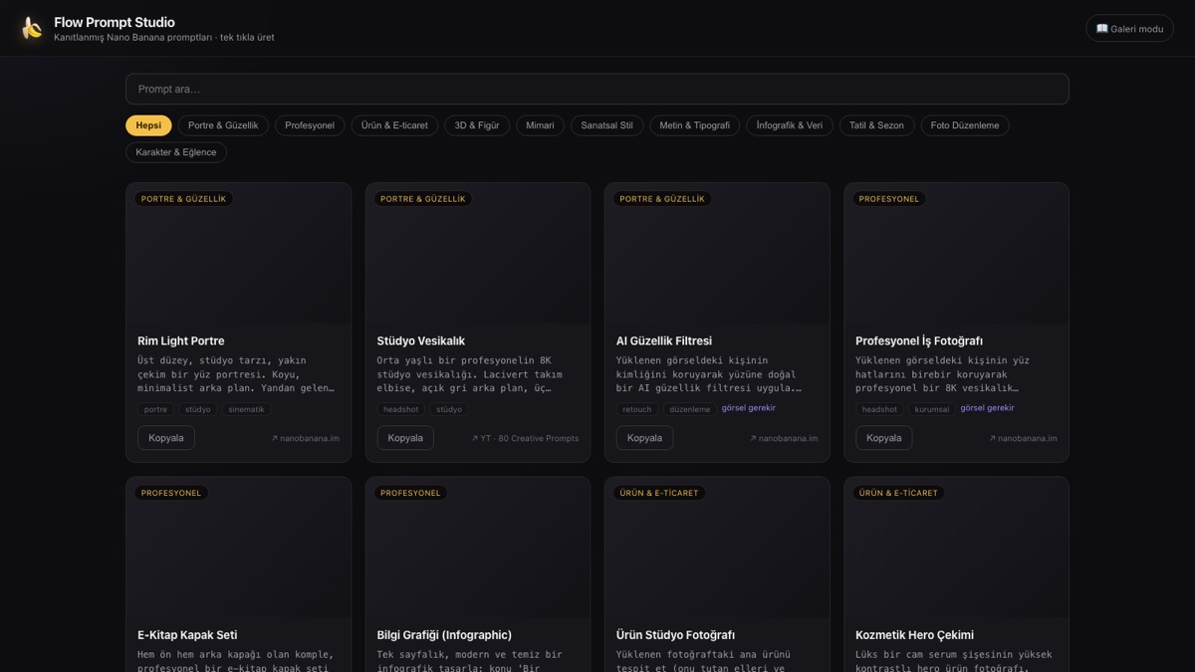Open the Foto Düzenleme category
The height and width of the screenshot is (672, 1195).
[x=965, y=125]
